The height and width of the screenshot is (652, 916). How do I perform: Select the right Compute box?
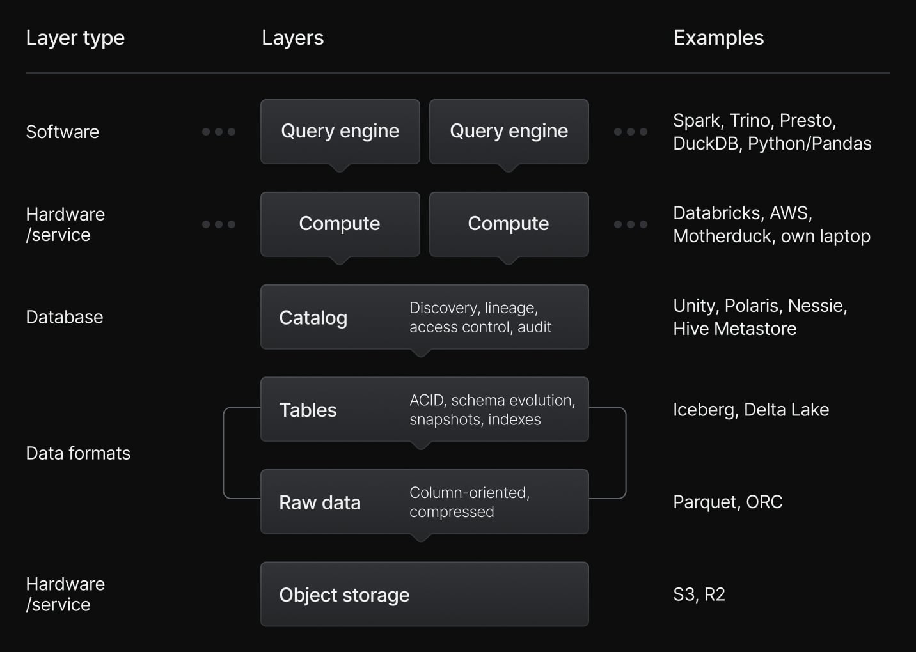pos(509,224)
